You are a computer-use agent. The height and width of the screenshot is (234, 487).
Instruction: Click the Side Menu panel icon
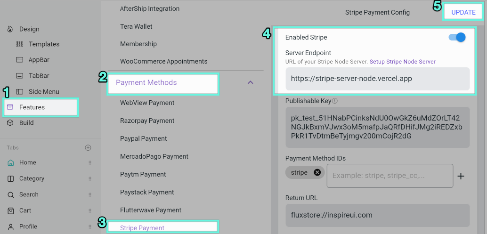(20, 91)
